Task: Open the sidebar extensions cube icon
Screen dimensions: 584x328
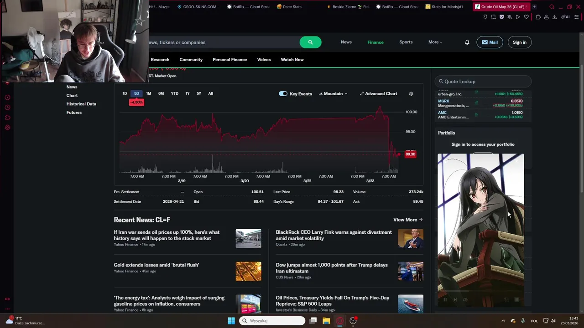Action: [x=7, y=118]
